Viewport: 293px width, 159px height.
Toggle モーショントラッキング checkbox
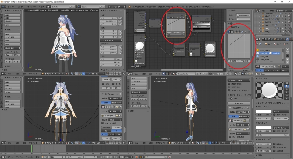231,95
